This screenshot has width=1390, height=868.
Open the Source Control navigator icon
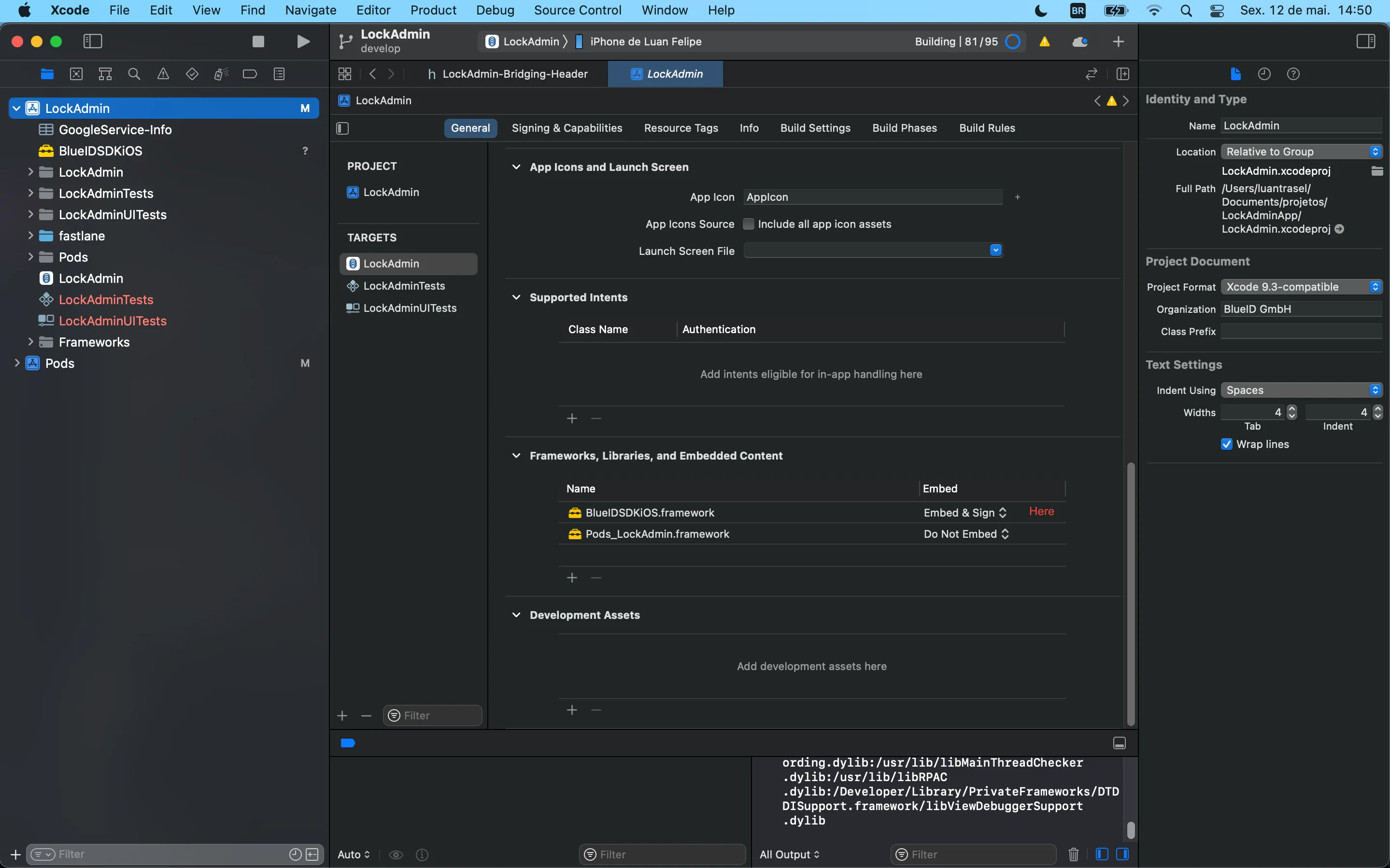tap(76, 74)
